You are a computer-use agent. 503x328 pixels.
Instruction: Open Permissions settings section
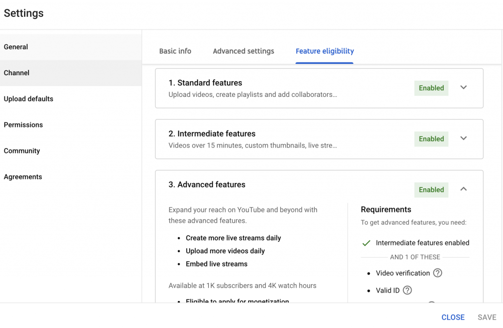pos(71,125)
